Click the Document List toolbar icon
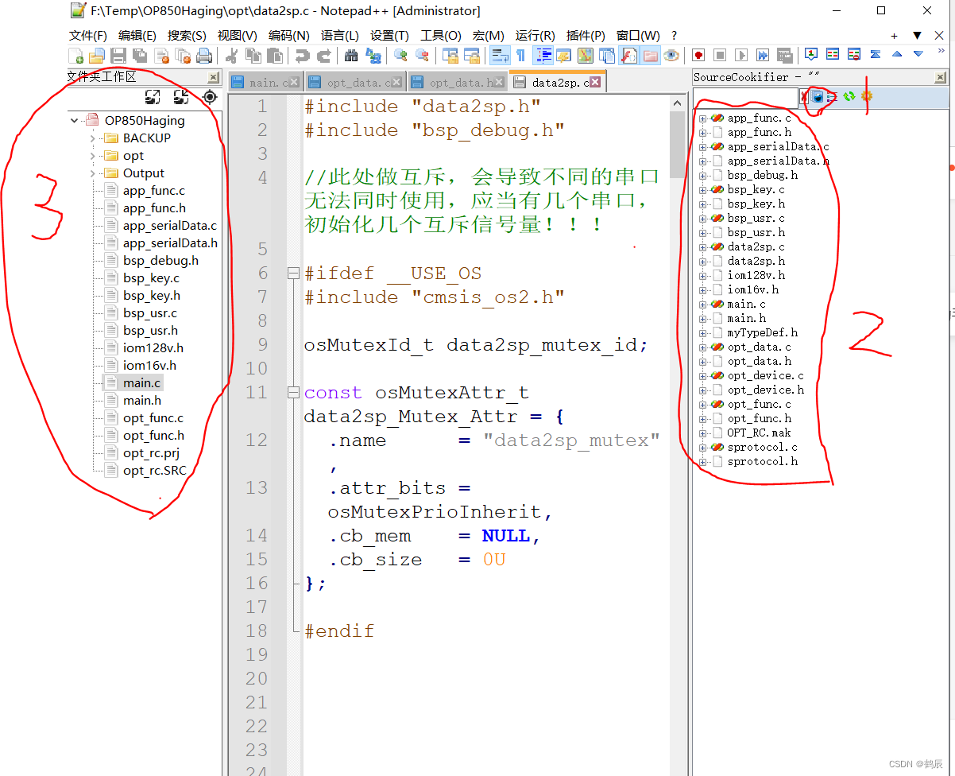The height and width of the screenshot is (776, 955). [607, 56]
